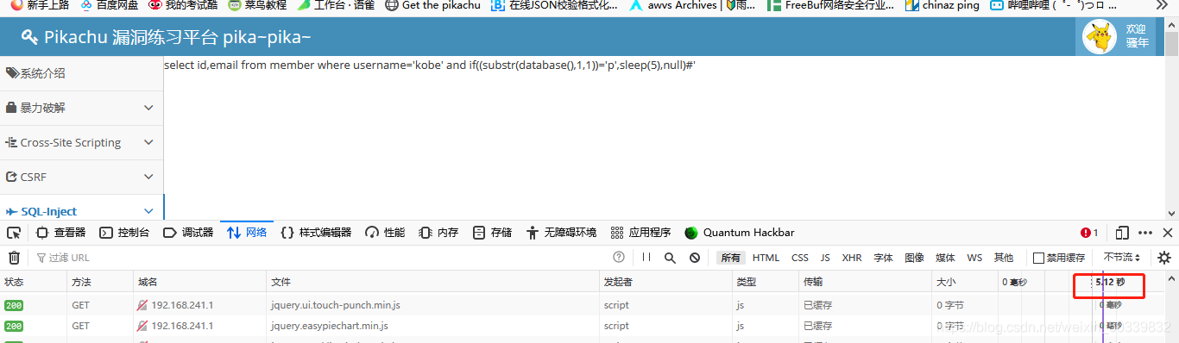1179x343 pixels.
Task: Filter requests by 图像 images
Action: tap(914, 258)
